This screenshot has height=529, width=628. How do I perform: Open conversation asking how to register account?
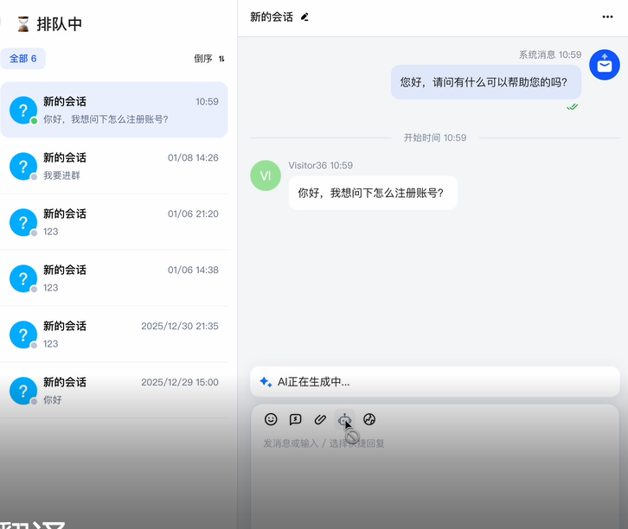pos(114,110)
